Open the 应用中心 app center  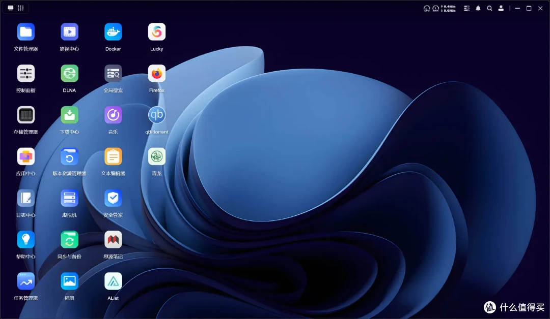(x=25, y=156)
